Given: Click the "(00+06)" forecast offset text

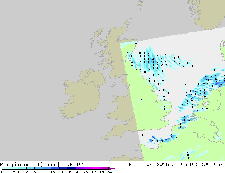Looking at the screenshot, I should point(212,165).
